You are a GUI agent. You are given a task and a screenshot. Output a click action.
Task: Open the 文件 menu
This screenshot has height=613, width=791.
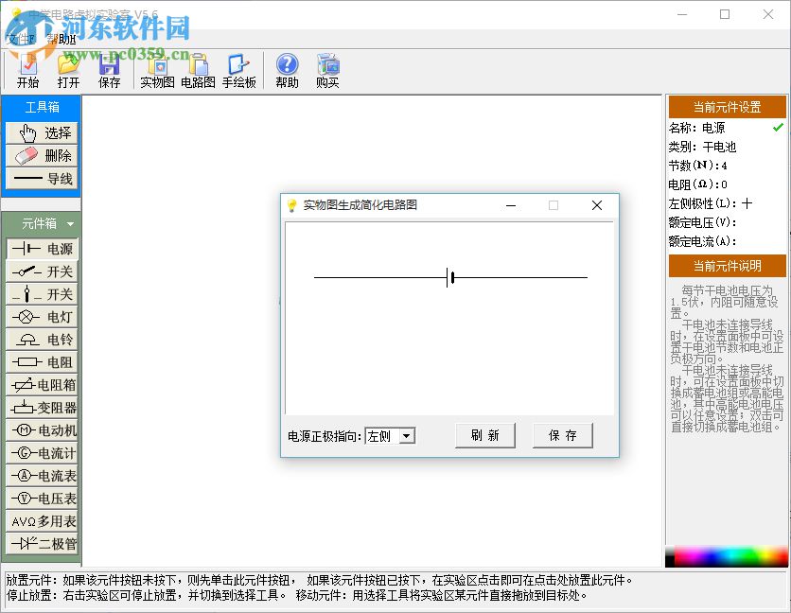click(x=21, y=39)
